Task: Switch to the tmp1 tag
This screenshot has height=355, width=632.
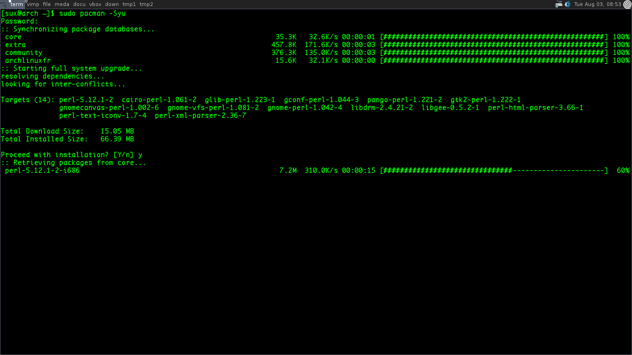Action: (129, 4)
